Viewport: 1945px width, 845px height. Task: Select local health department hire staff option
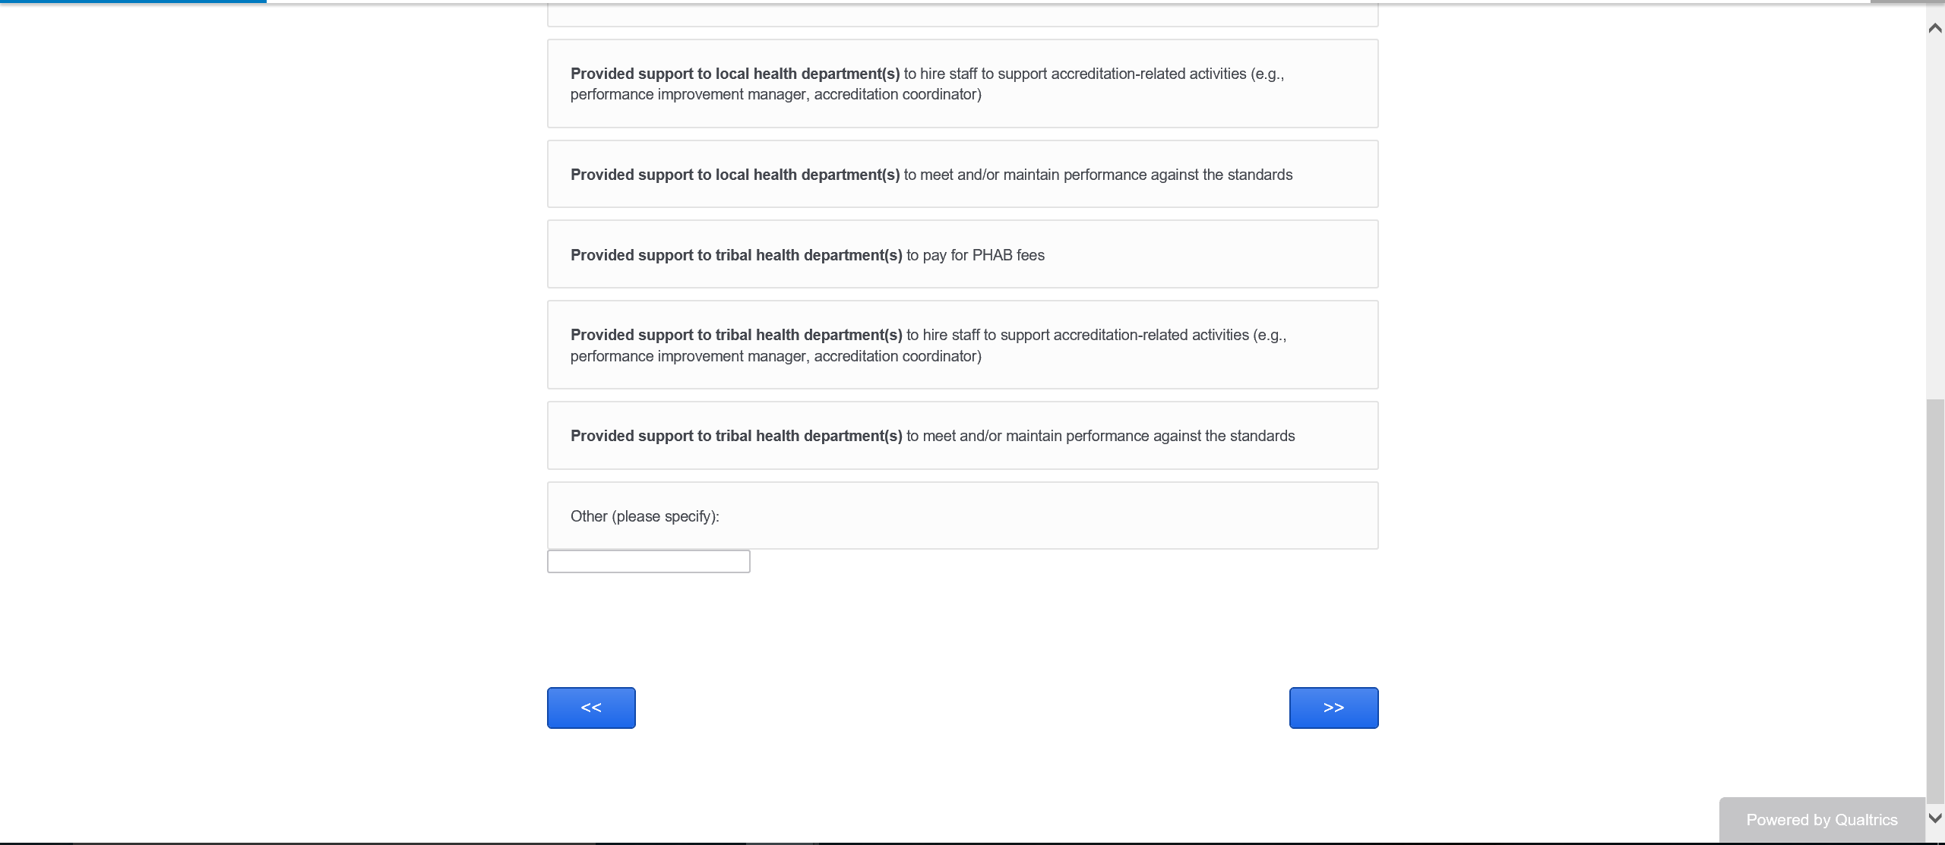click(962, 84)
